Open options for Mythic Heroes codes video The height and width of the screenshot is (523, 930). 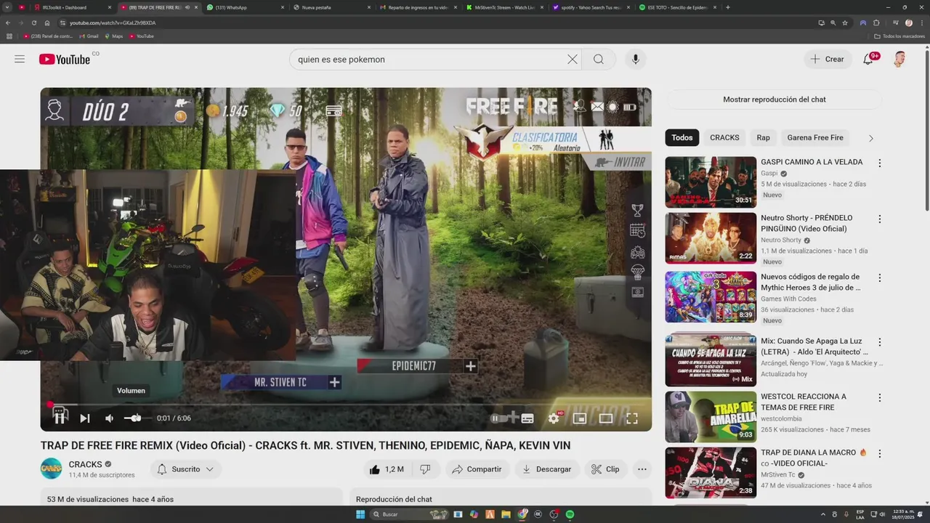pyautogui.click(x=880, y=277)
